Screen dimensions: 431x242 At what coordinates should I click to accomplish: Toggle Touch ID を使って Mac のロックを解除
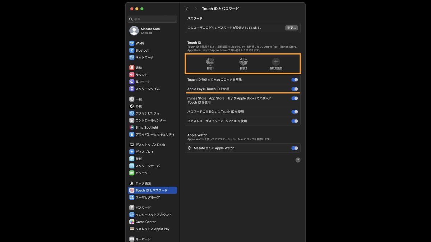pyautogui.click(x=295, y=80)
